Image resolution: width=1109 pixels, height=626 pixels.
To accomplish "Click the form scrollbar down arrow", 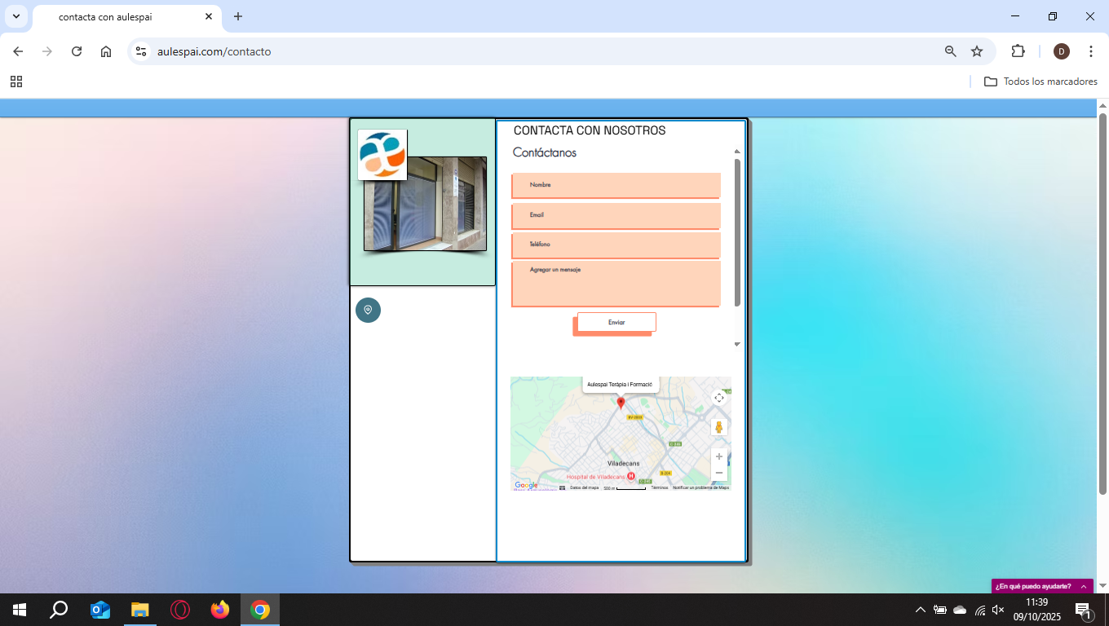I will coord(737,344).
